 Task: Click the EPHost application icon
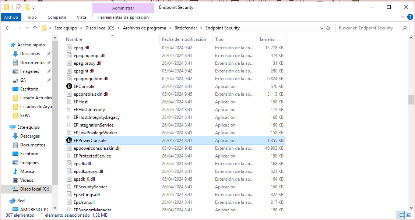click(69, 102)
